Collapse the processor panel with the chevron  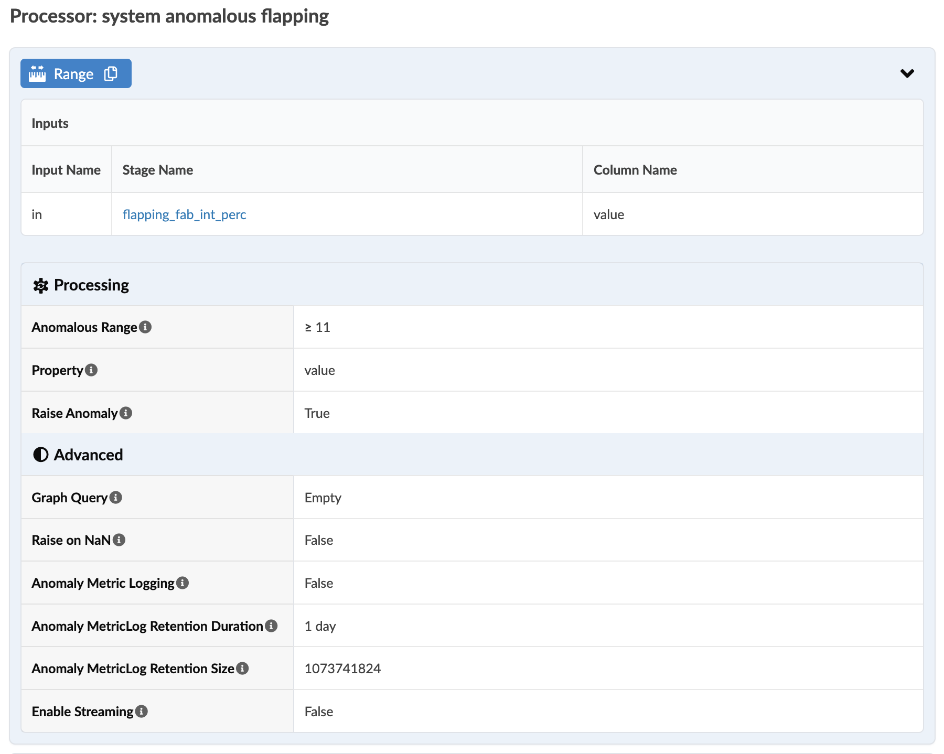tap(907, 73)
